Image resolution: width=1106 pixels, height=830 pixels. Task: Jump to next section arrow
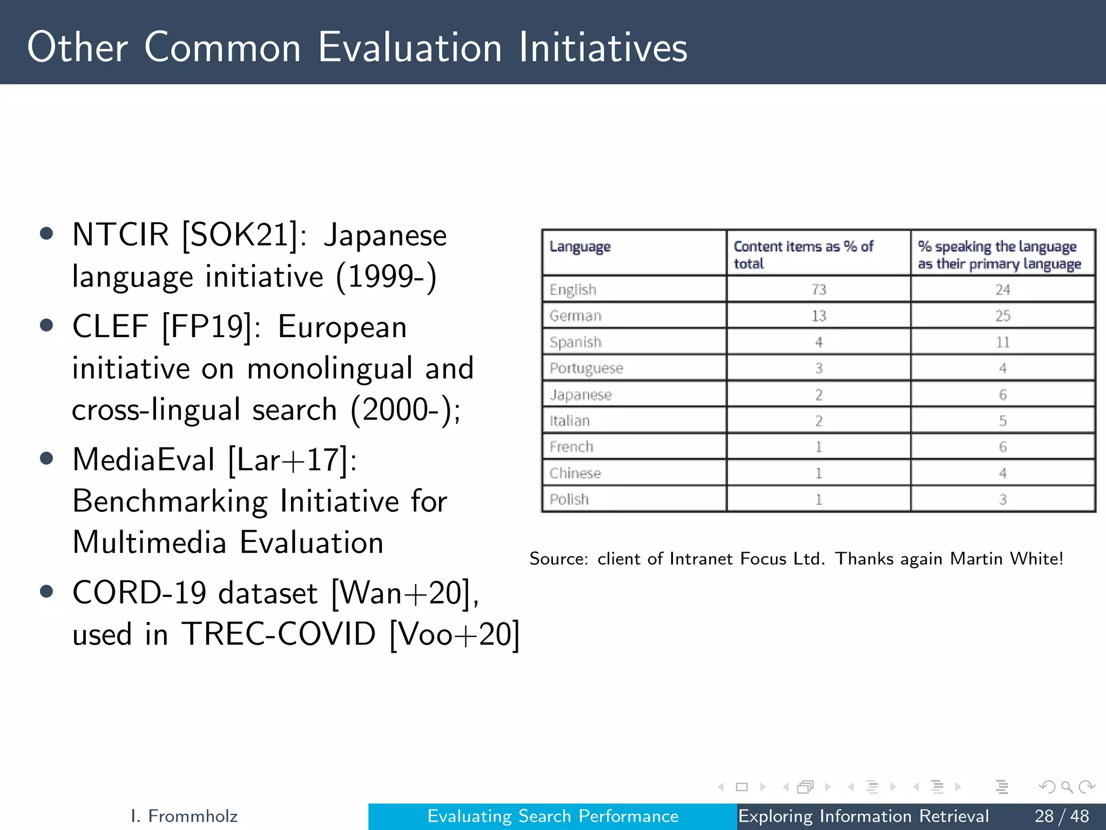(958, 787)
